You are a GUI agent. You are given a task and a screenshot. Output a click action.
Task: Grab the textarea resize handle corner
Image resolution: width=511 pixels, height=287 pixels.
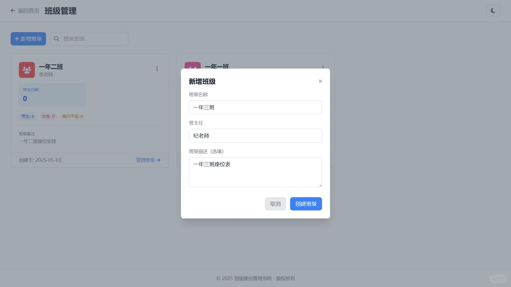(x=320, y=185)
